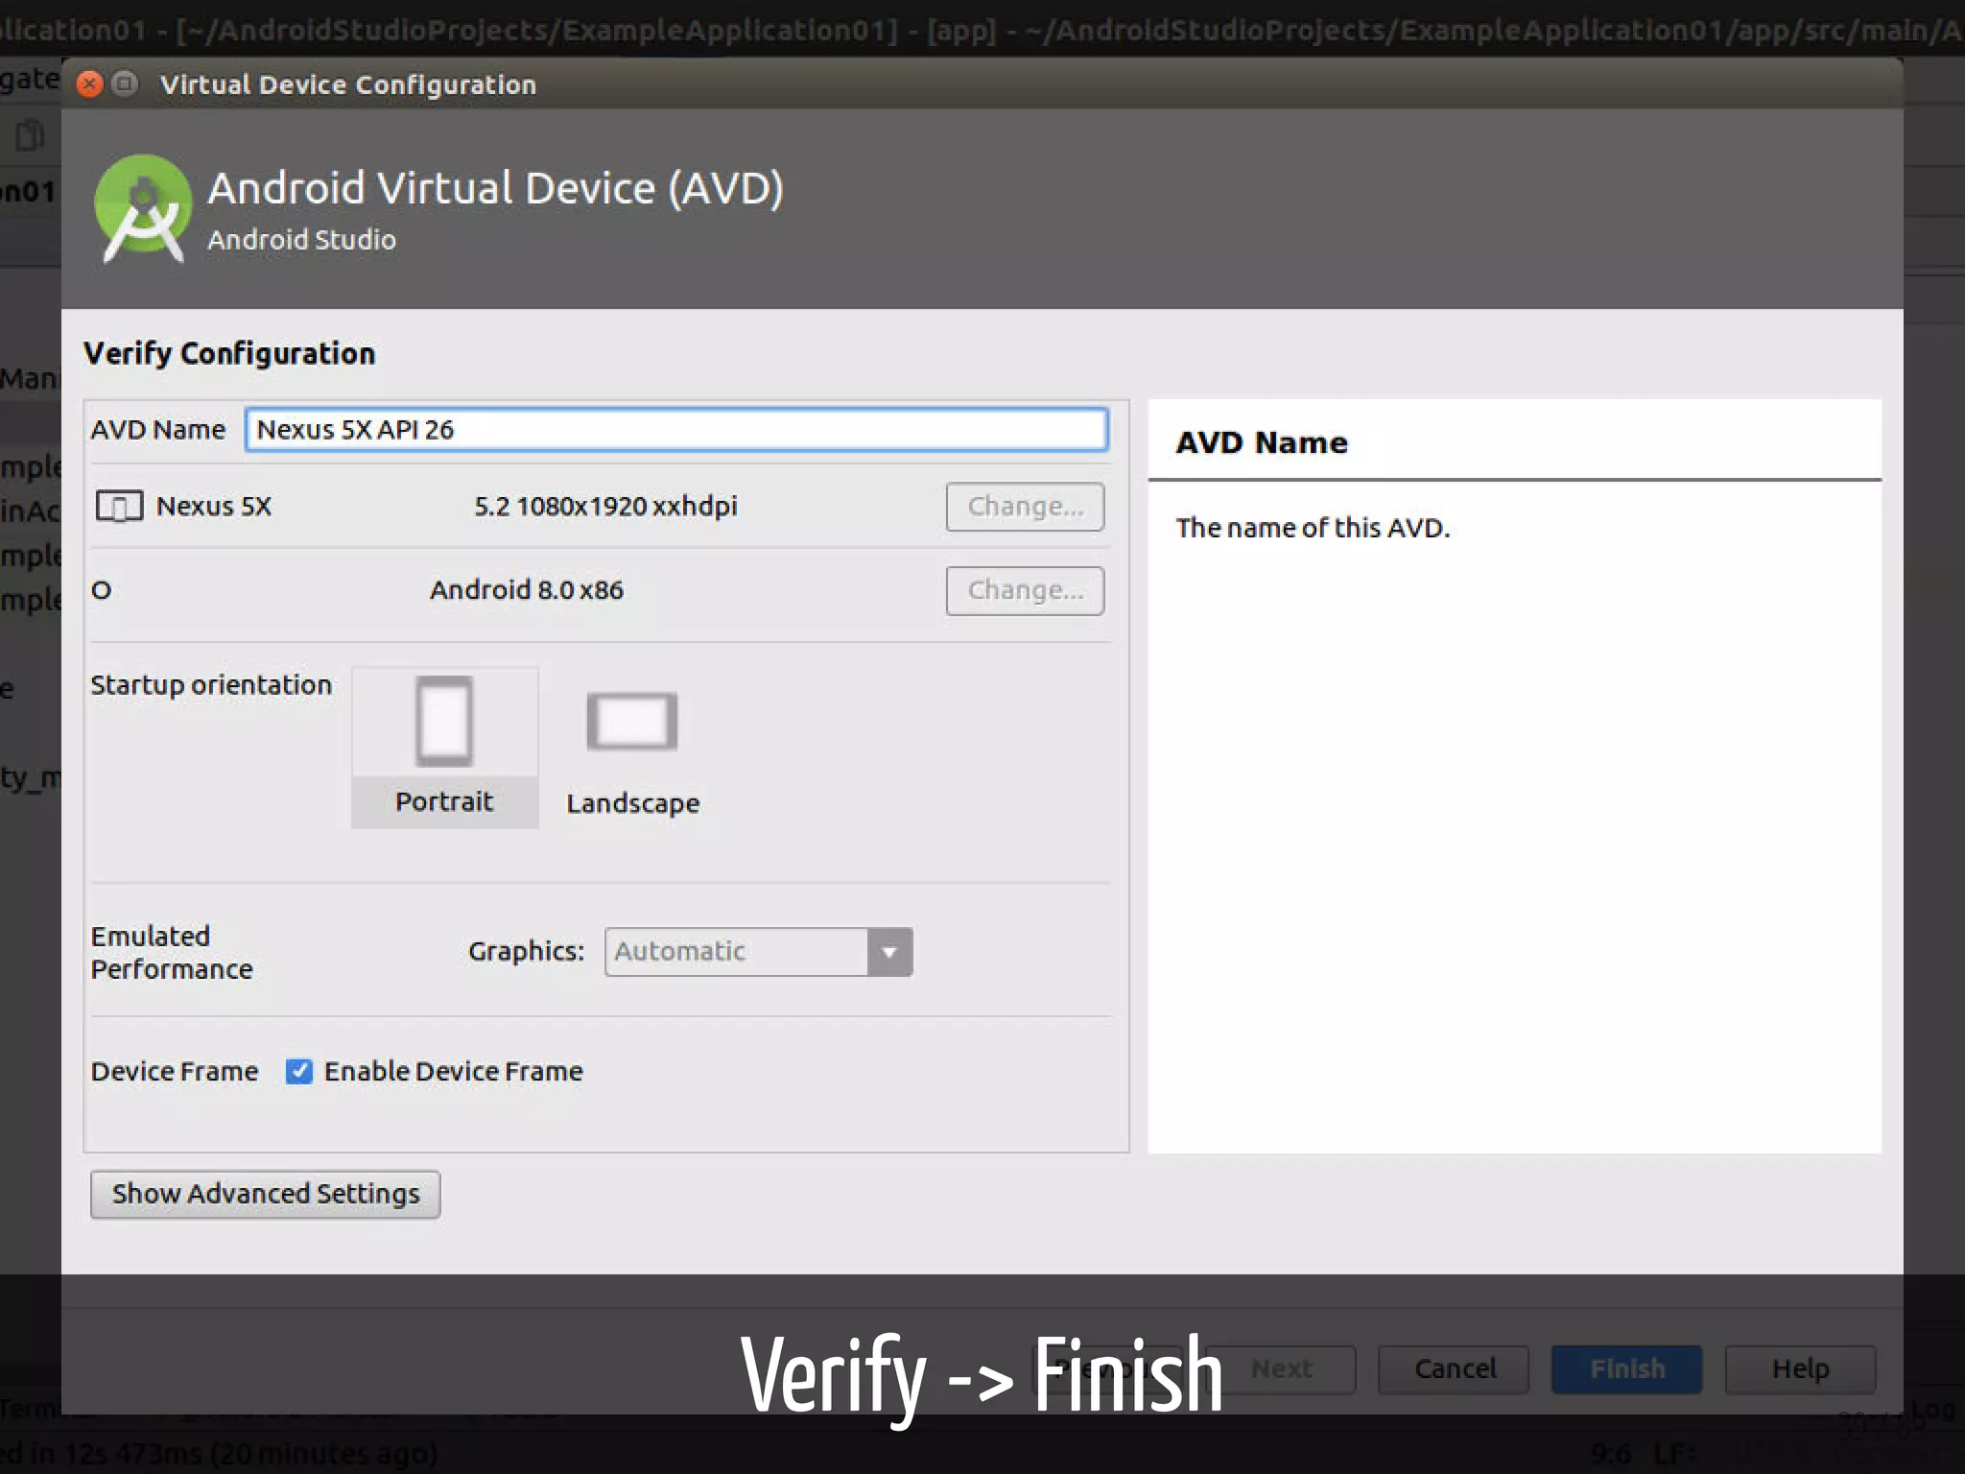The height and width of the screenshot is (1474, 1965).
Task: Click 'The name of this AVD.' description
Action: pos(1313,528)
